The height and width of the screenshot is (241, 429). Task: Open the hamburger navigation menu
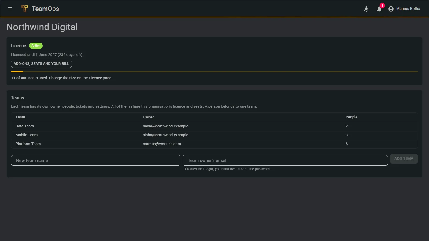point(10,9)
